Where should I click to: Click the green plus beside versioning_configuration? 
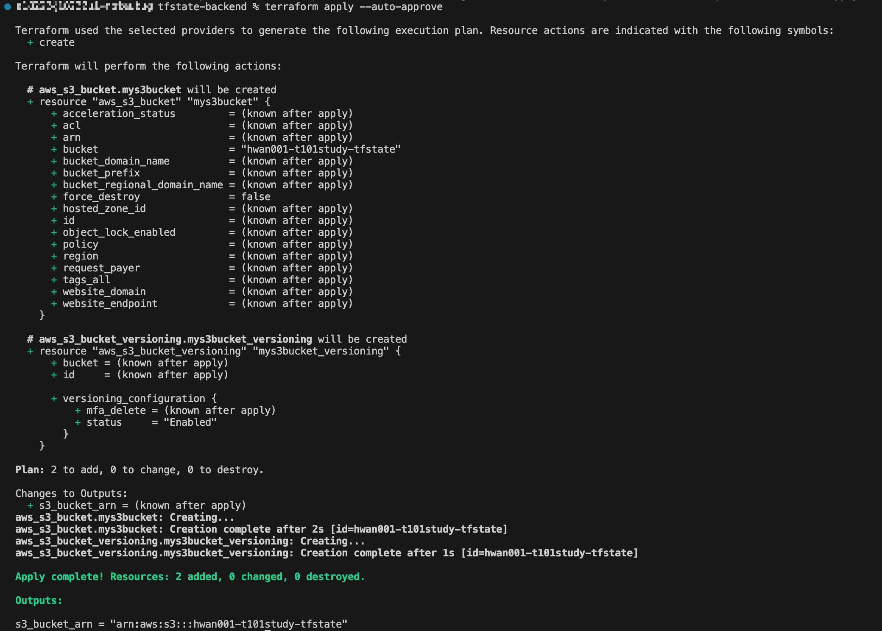54,399
